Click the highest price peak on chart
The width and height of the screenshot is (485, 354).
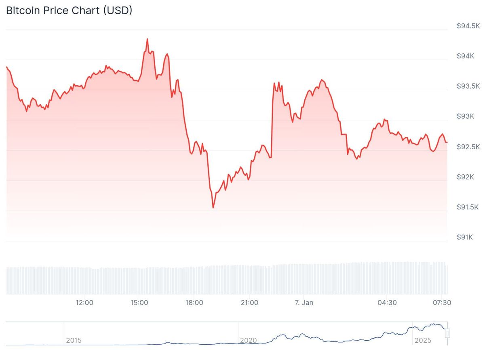(147, 39)
